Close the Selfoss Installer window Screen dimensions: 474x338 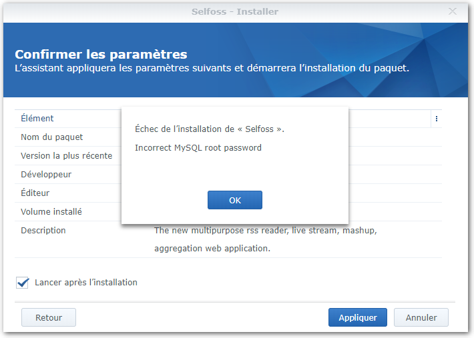453,11
